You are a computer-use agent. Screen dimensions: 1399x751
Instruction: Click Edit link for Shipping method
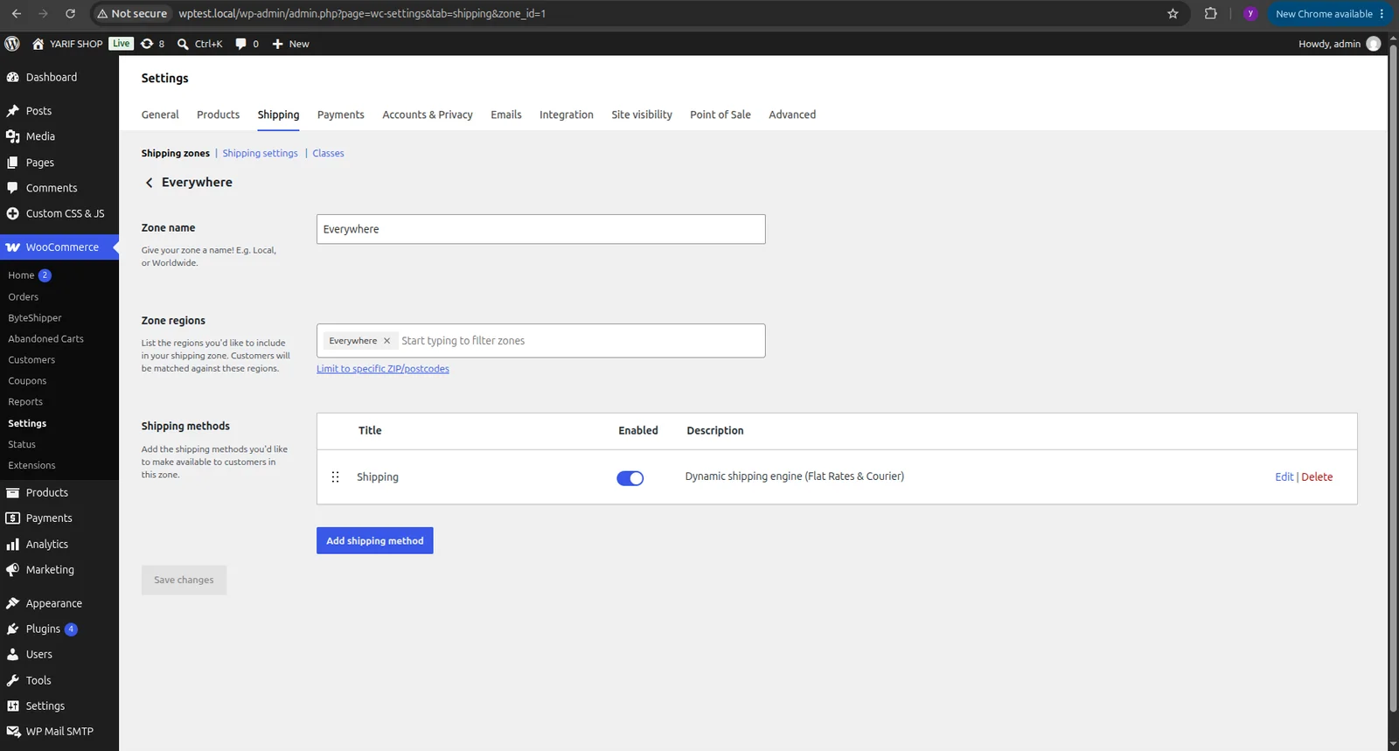click(x=1284, y=476)
